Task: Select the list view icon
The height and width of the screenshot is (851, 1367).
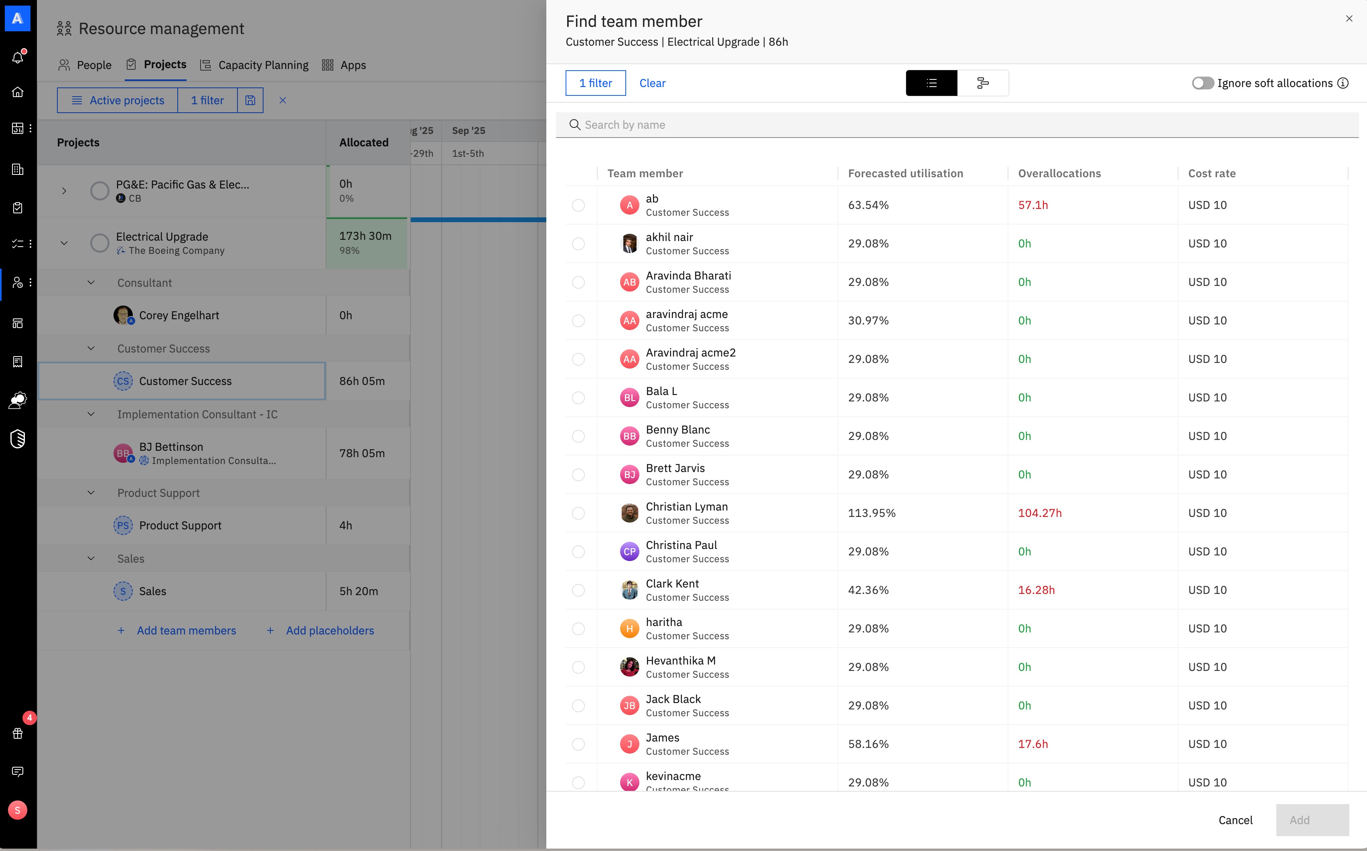Action: [931, 83]
